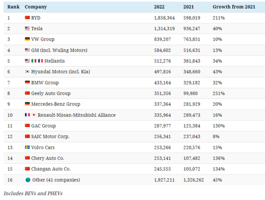Click the Includes BEVs and PHEVs footnote

tap(33, 193)
